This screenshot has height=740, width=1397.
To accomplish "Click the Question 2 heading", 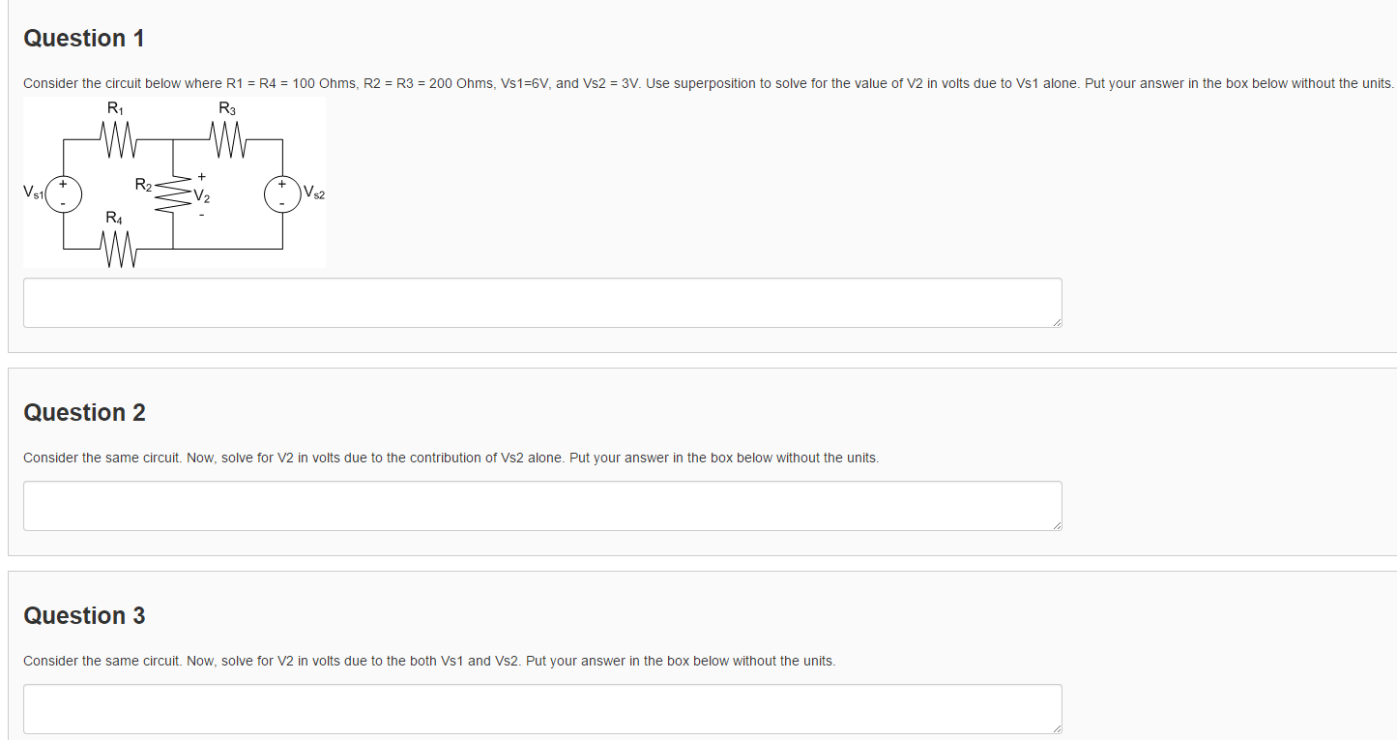I will pos(84,413).
